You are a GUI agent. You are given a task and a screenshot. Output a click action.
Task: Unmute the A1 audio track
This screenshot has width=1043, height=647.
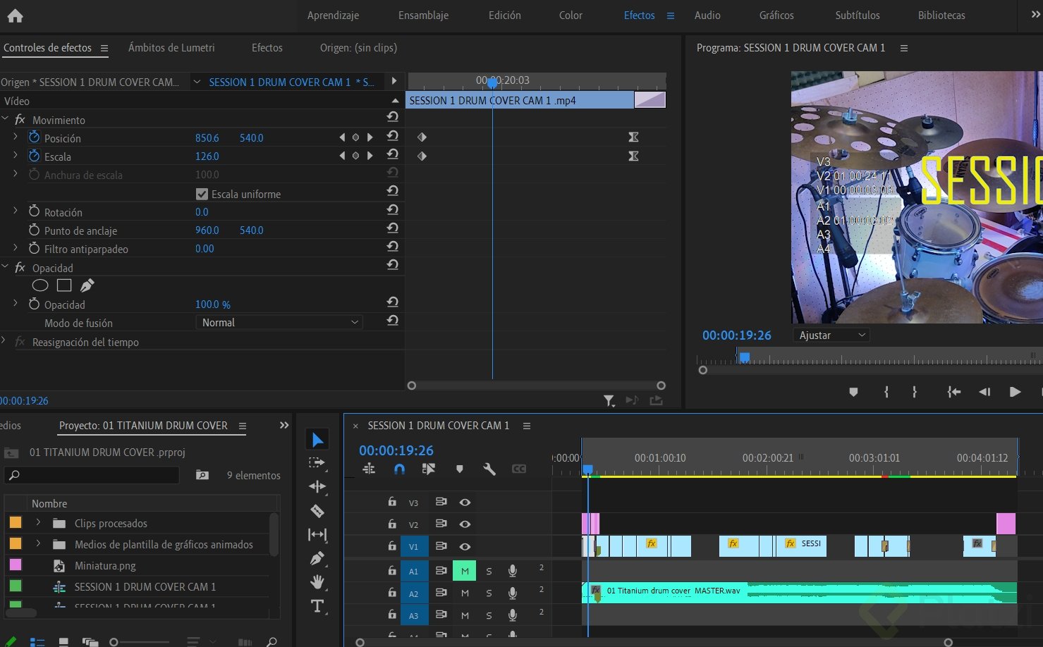click(464, 572)
